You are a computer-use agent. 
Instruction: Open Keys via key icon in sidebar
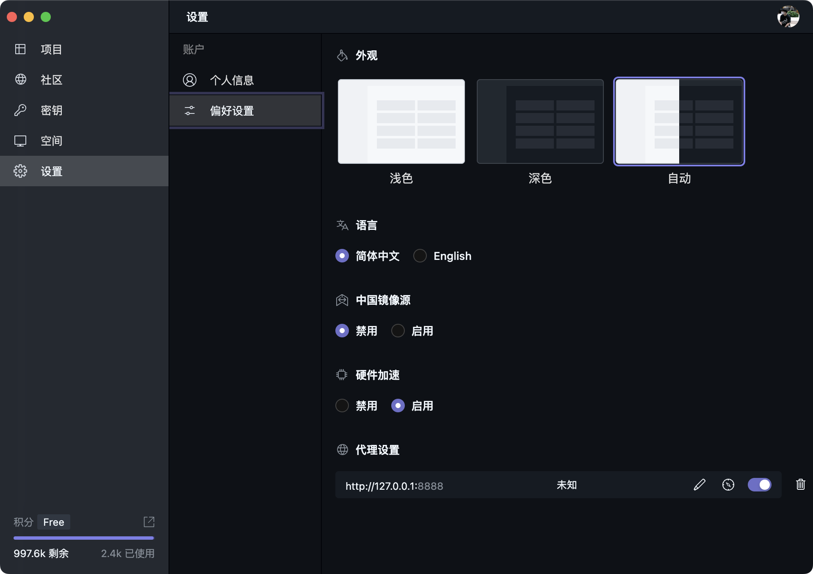point(20,110)
